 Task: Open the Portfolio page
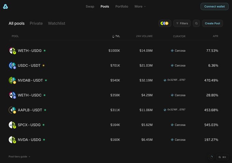[122, 7]
